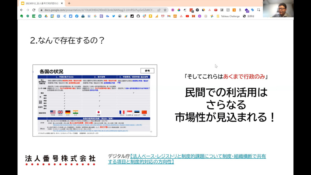Screen dimensions: 311x175
Task: Open the Google Photos pinwheel bookmark
Action: tap(212, 16)
